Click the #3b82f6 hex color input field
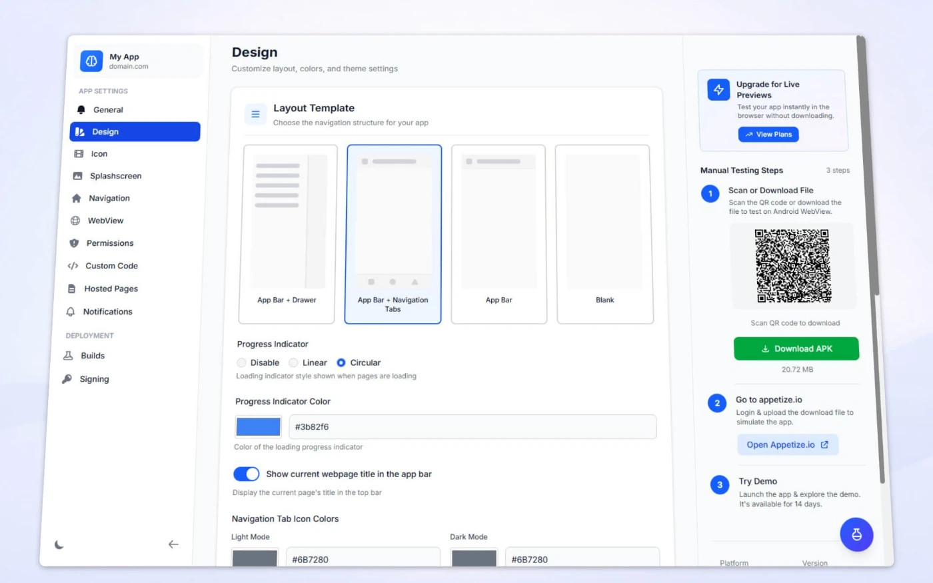The height and width of the screenshot is (583, 933). [472, 427]
